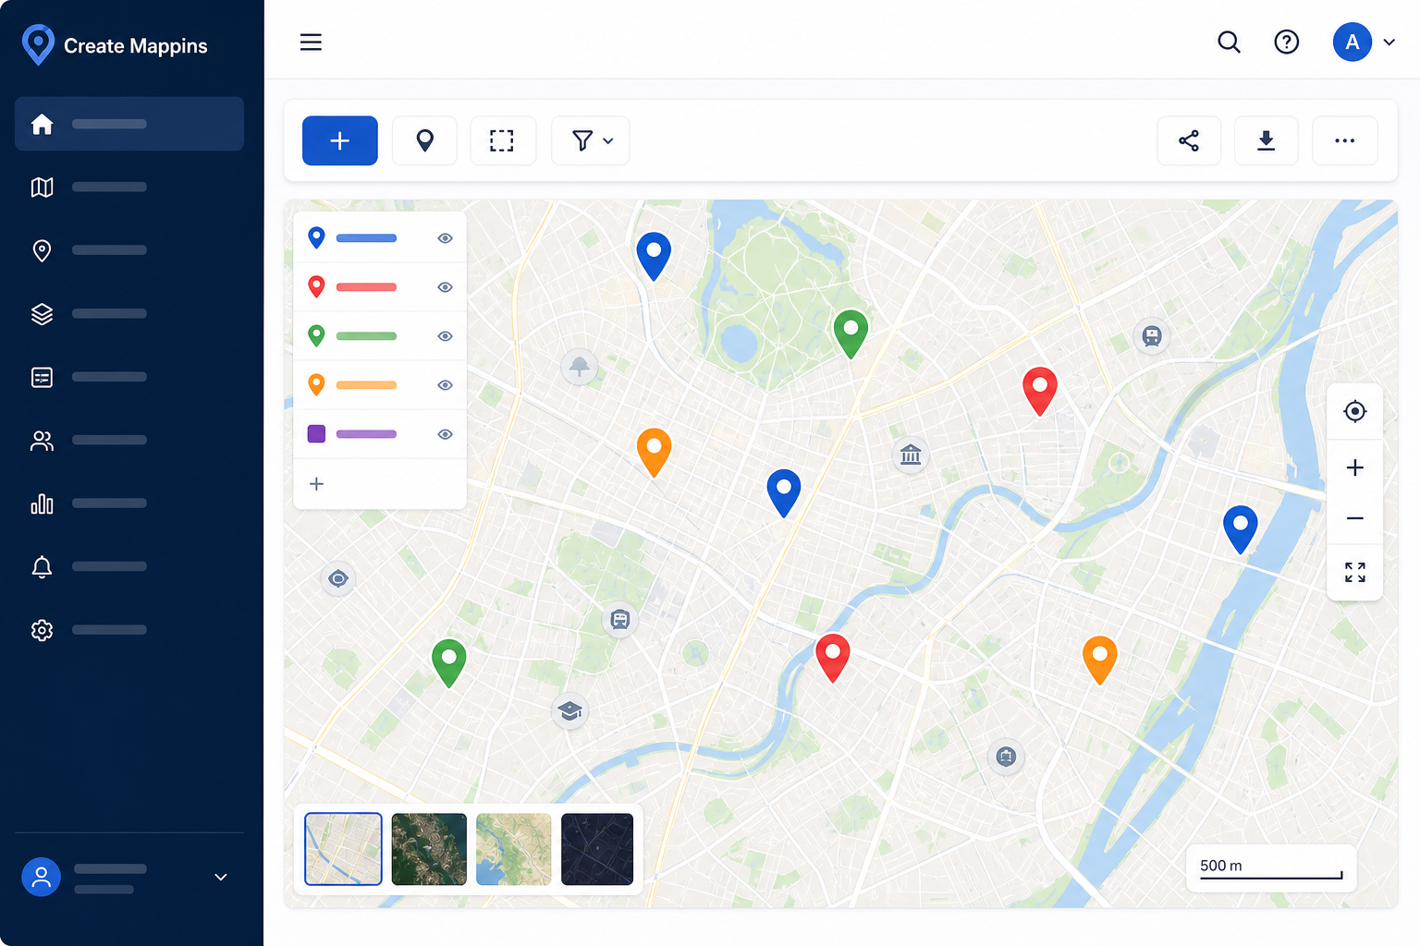Image resolution: width=1420 pixels, height=946 pixels.
Task: Click the eye viewpoint map marker
Action: pos(338,579)
